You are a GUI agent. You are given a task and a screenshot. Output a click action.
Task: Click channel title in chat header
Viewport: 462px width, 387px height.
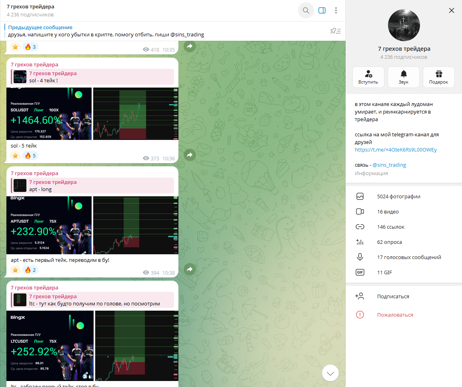pos(31,7)
